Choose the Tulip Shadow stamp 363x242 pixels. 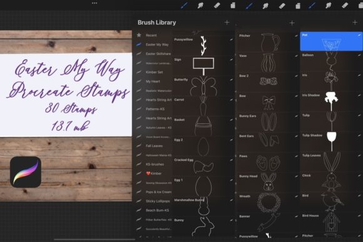[x=332, y=142]
